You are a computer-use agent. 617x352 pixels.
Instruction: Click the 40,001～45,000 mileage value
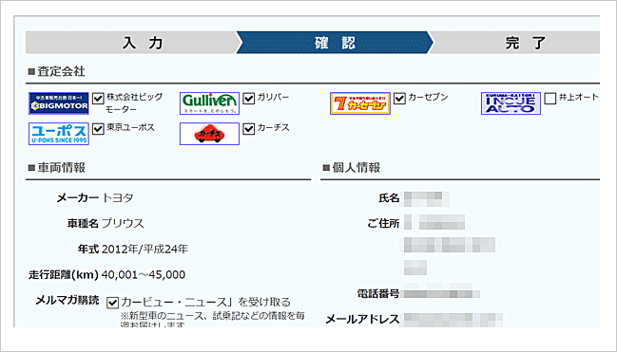pos(144,274)
